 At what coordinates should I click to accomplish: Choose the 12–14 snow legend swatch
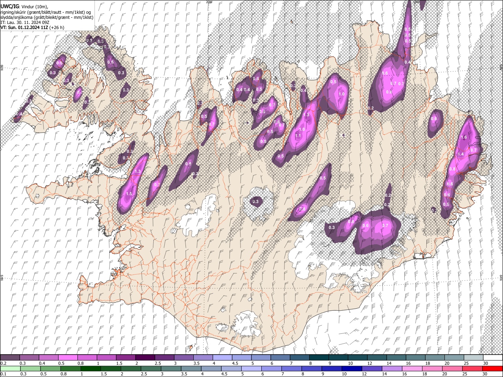[377, 357]
